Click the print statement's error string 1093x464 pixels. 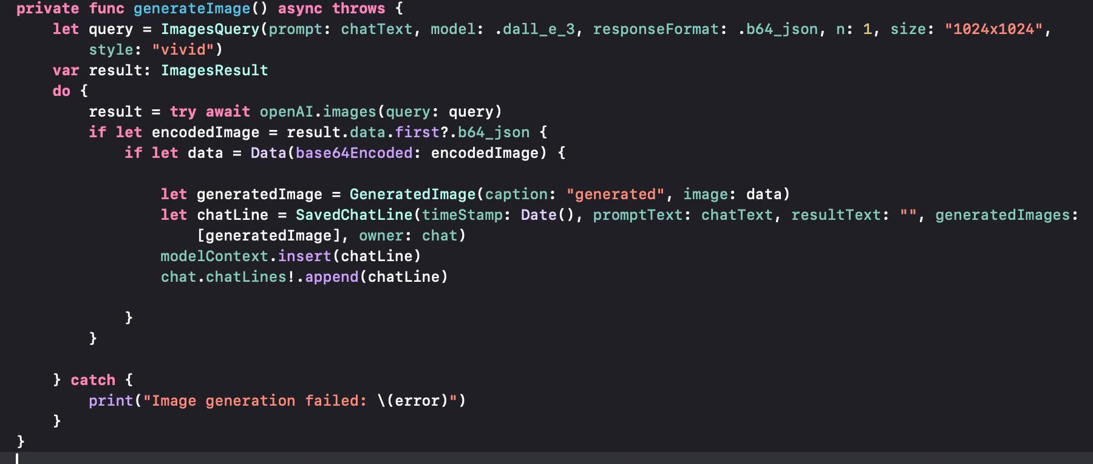[304, 401]
